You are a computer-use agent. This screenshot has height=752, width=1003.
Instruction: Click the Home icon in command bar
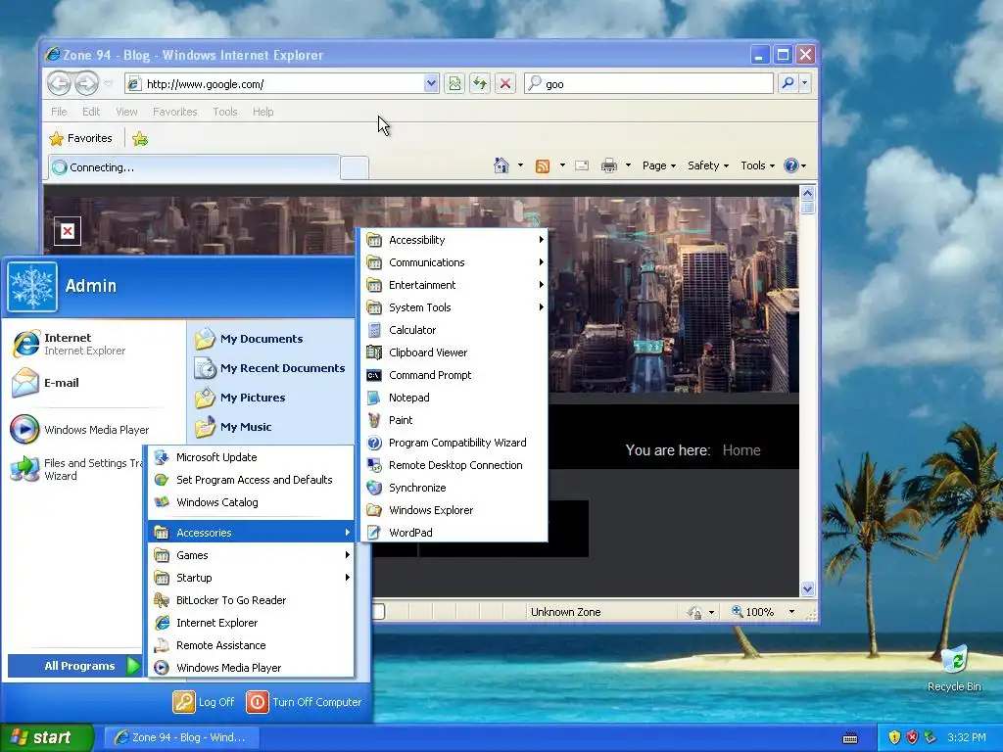point(501,165)
